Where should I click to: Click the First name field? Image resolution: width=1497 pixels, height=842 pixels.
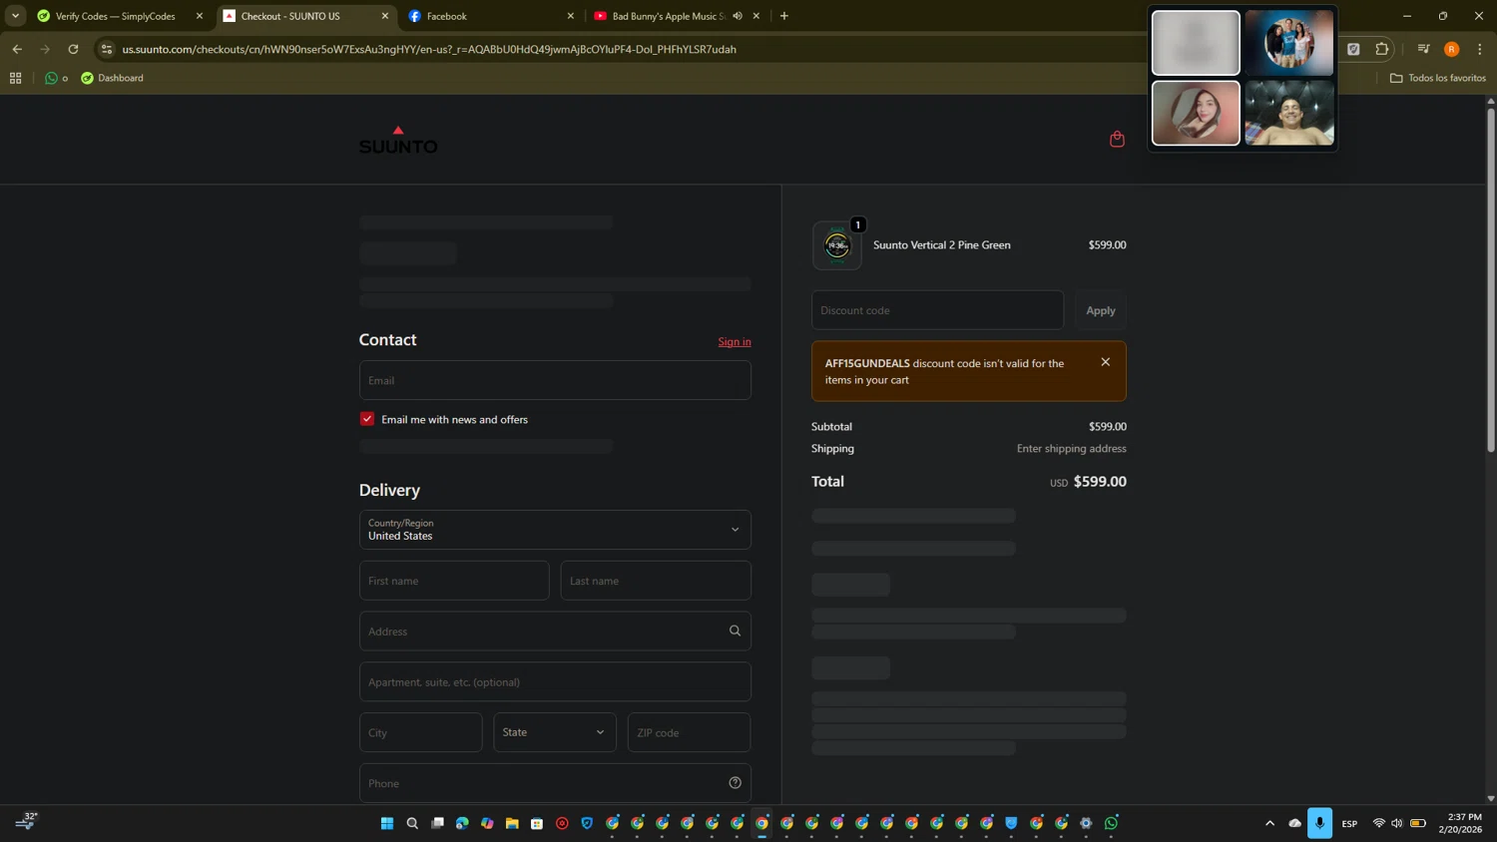tap(454, 581)
